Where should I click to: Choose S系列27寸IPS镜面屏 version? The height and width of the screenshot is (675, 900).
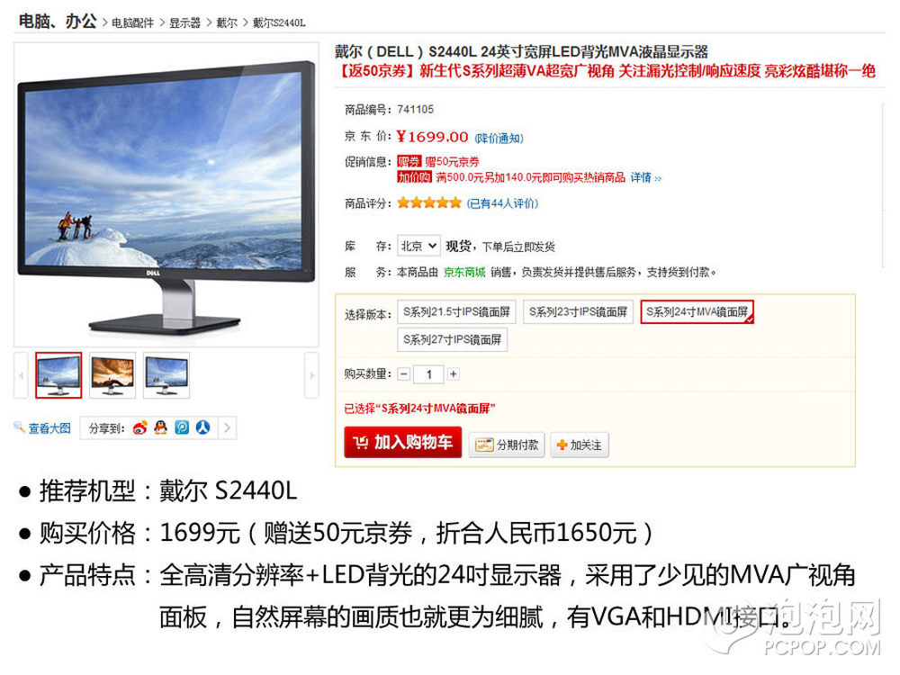pos(453,339)
